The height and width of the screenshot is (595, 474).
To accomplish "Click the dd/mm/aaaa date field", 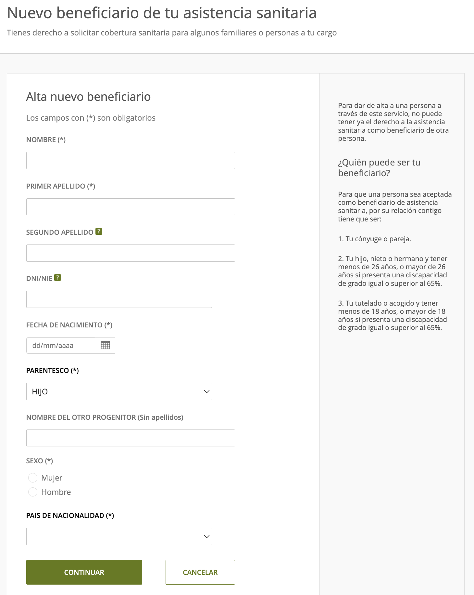I will 60,345.
